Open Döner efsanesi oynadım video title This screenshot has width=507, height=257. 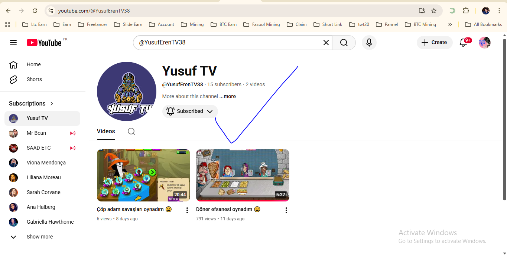point(228,210)
